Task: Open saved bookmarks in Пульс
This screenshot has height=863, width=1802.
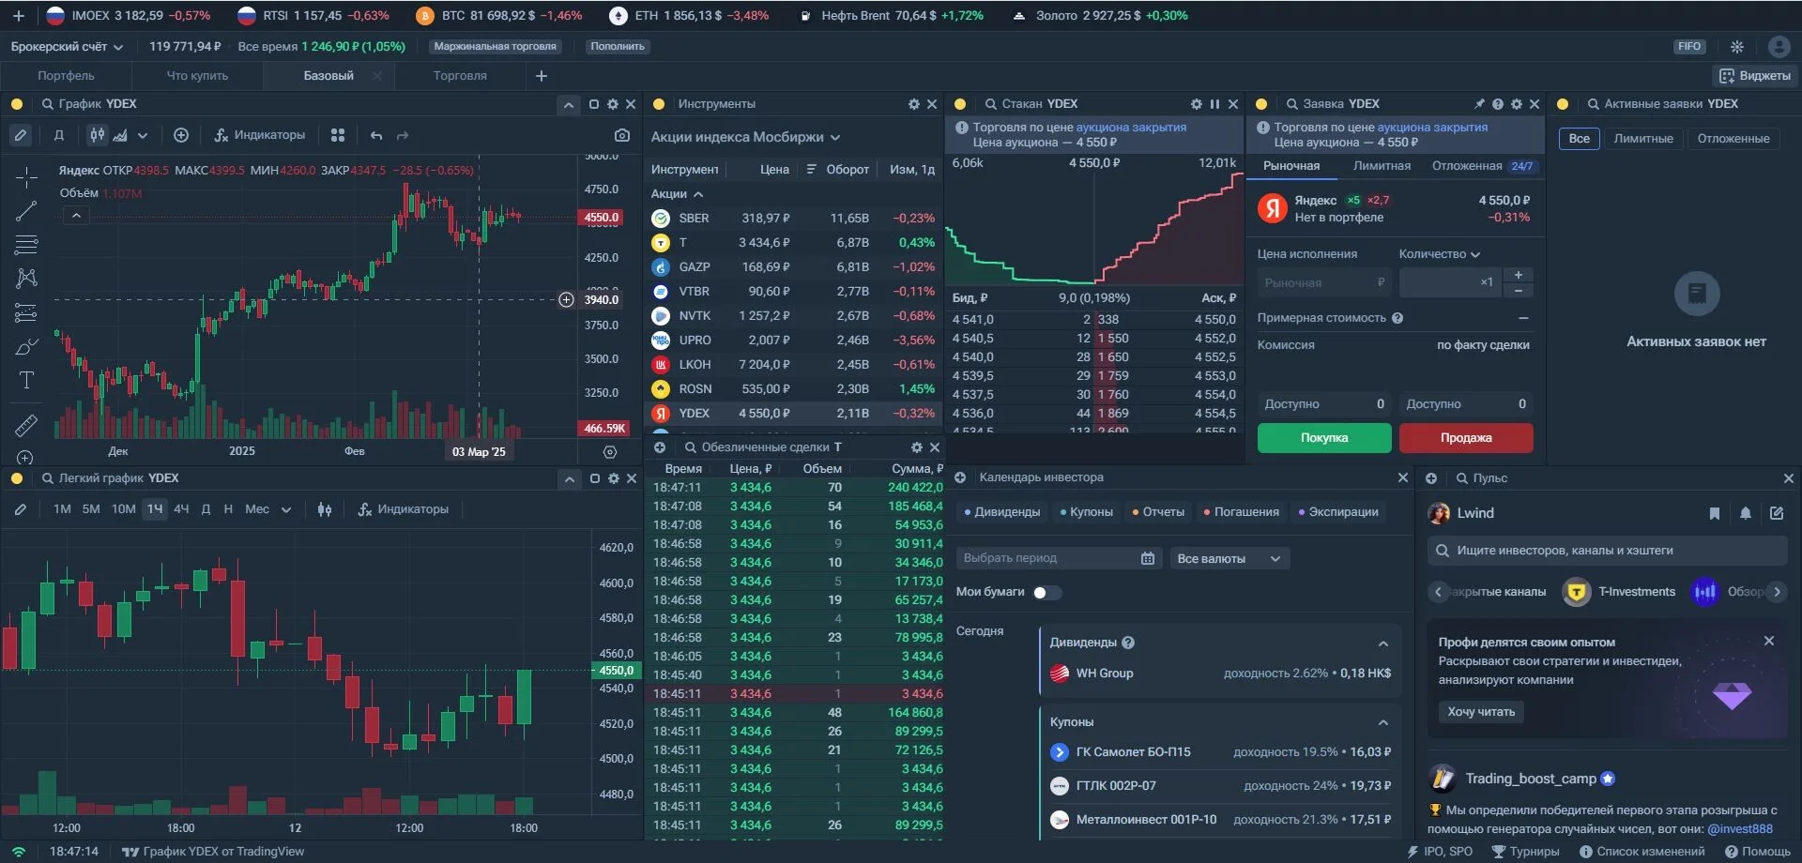Action: coord(1714,513)
